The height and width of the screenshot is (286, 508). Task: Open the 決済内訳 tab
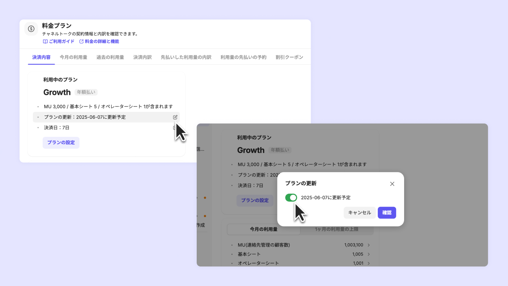point(142,57)
